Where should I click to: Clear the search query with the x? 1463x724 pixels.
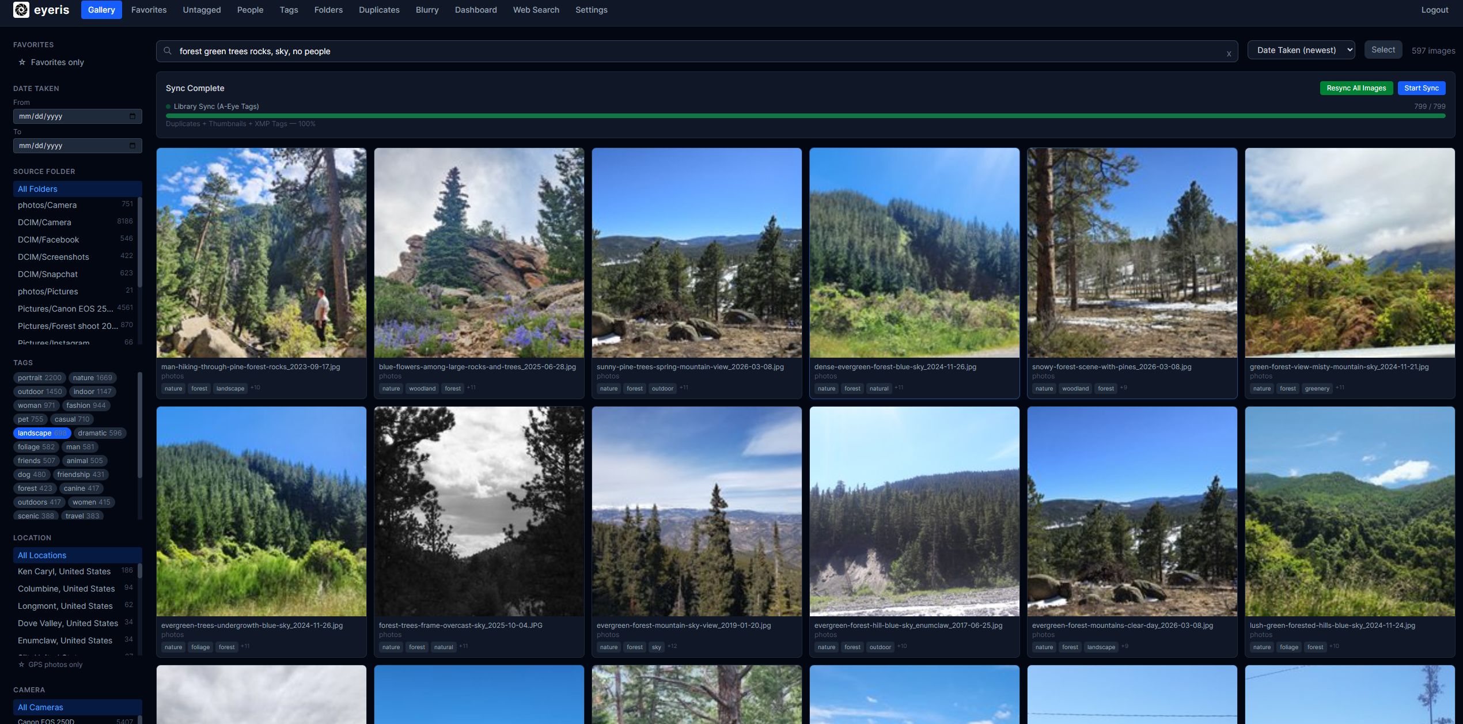point(1229,53)
